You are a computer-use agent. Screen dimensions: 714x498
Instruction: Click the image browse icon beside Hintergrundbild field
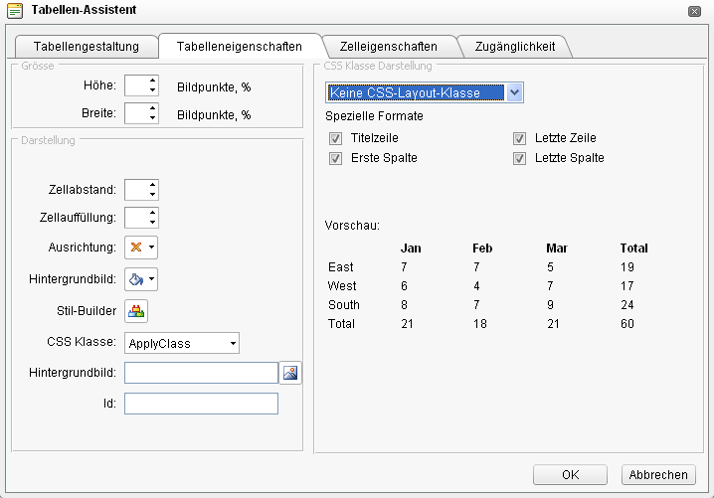290,373
